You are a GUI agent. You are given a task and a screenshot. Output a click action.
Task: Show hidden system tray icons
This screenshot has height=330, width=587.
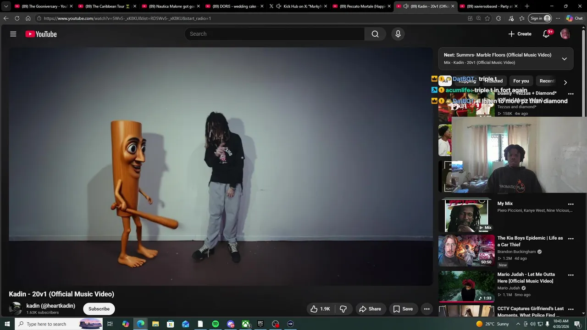click(x=518, y=324)
